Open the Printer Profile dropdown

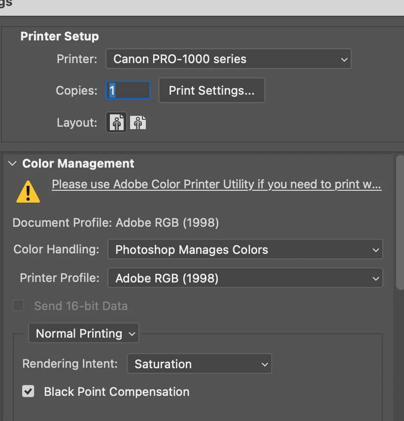(x=245, y=278)
